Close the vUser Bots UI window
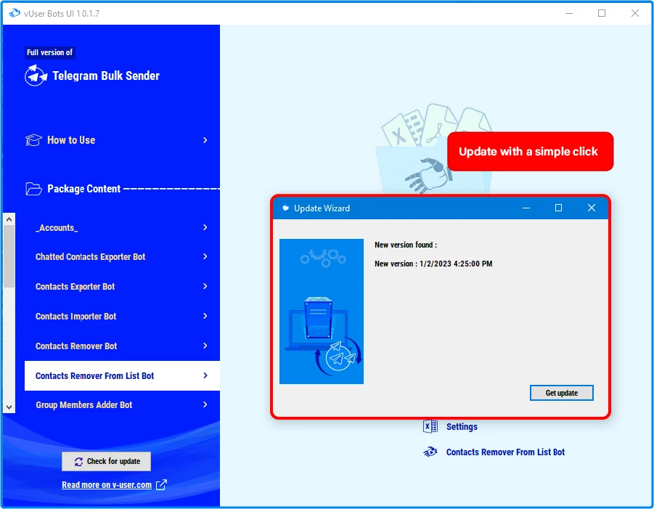 635,13
